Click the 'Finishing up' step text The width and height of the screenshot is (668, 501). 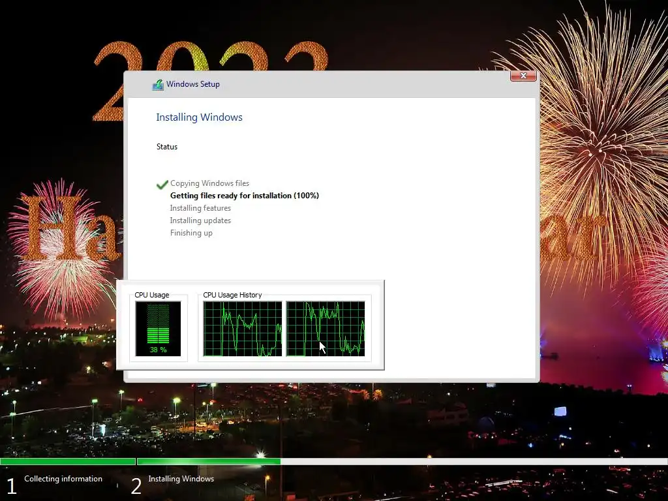pos(191,233)
